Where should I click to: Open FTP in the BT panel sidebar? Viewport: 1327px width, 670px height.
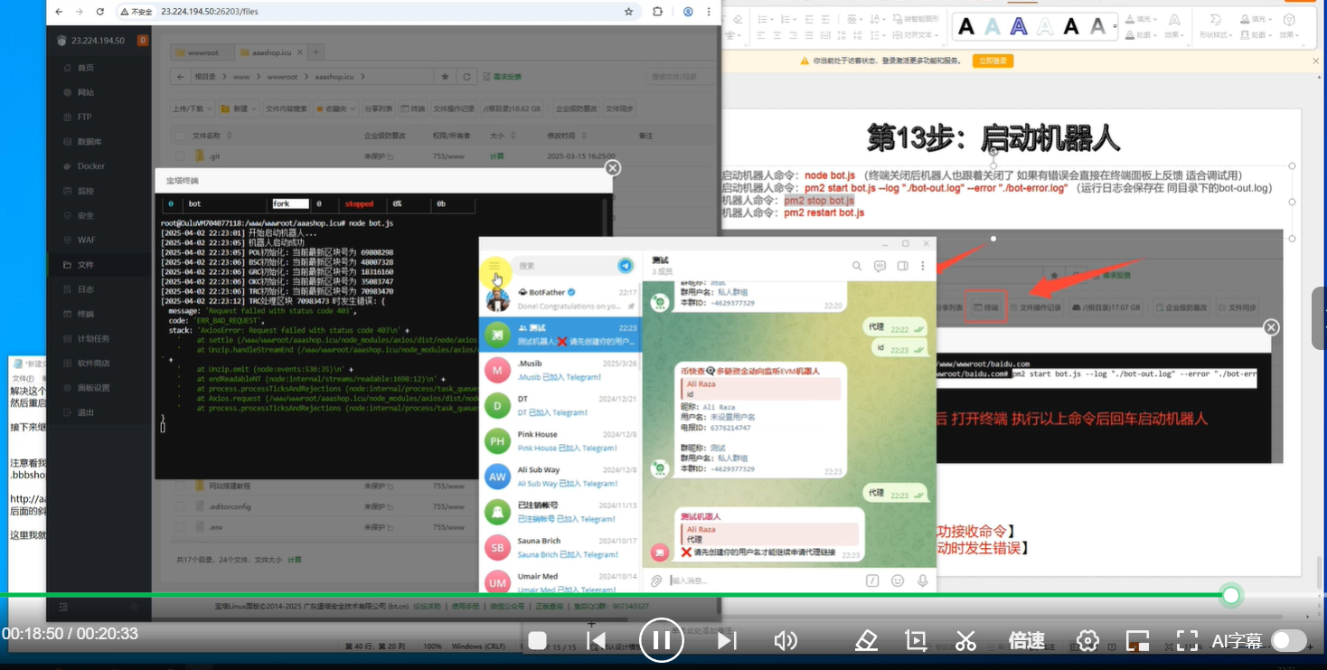pos(84,117)
